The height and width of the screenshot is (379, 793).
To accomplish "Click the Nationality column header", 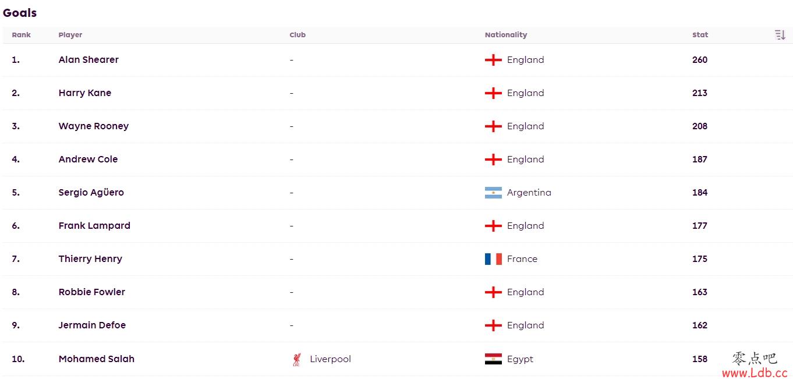I will (506, 35).
